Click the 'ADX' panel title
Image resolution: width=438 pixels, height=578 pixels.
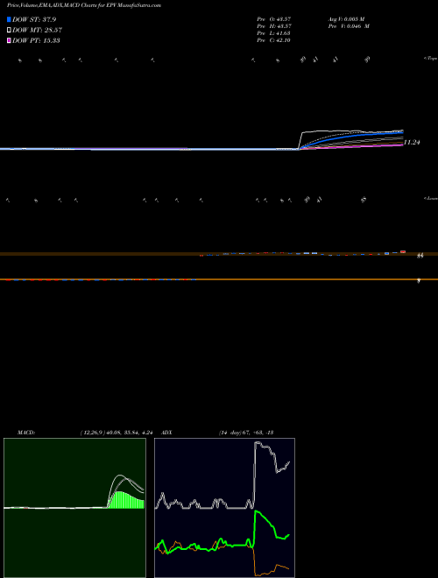coord(166,433)
